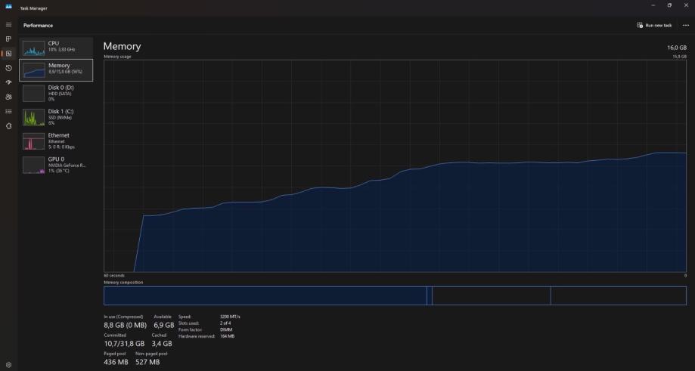Viewport: 695px width, 371px height.
Task: Click the Memory mini graph thumbnail
Action: [x=34, y=70]
